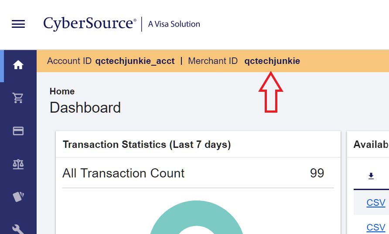Click the All Transaction Count label
Image resolution: width=389 pixels, height=234 pixels.
coord(123,173)
